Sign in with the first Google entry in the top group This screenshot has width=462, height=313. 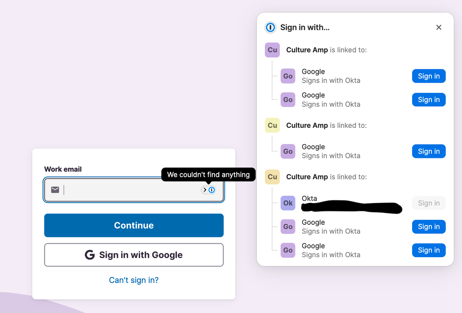429,76
